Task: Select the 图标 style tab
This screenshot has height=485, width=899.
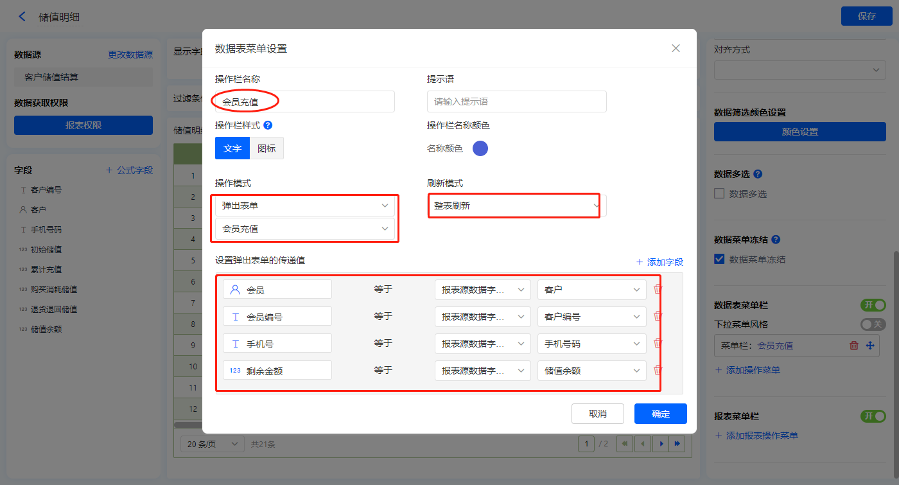Action: pos(266,148)
